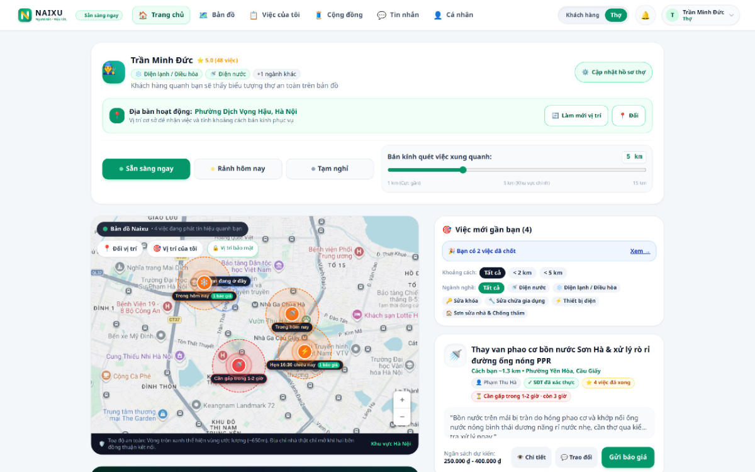Zoom out on the map
Viewport: 755px width, 472px height.
(x=402, y=416)
